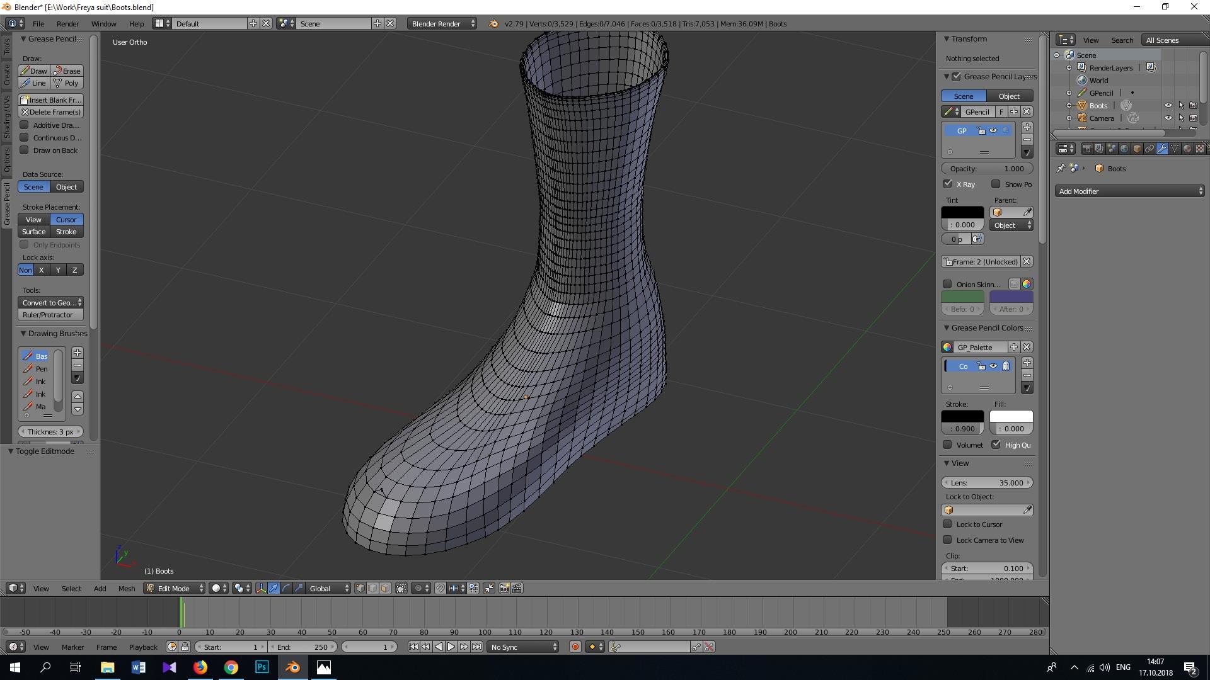Click the auto keyframe record button
Screen dimensions: 1210x680
575,647
